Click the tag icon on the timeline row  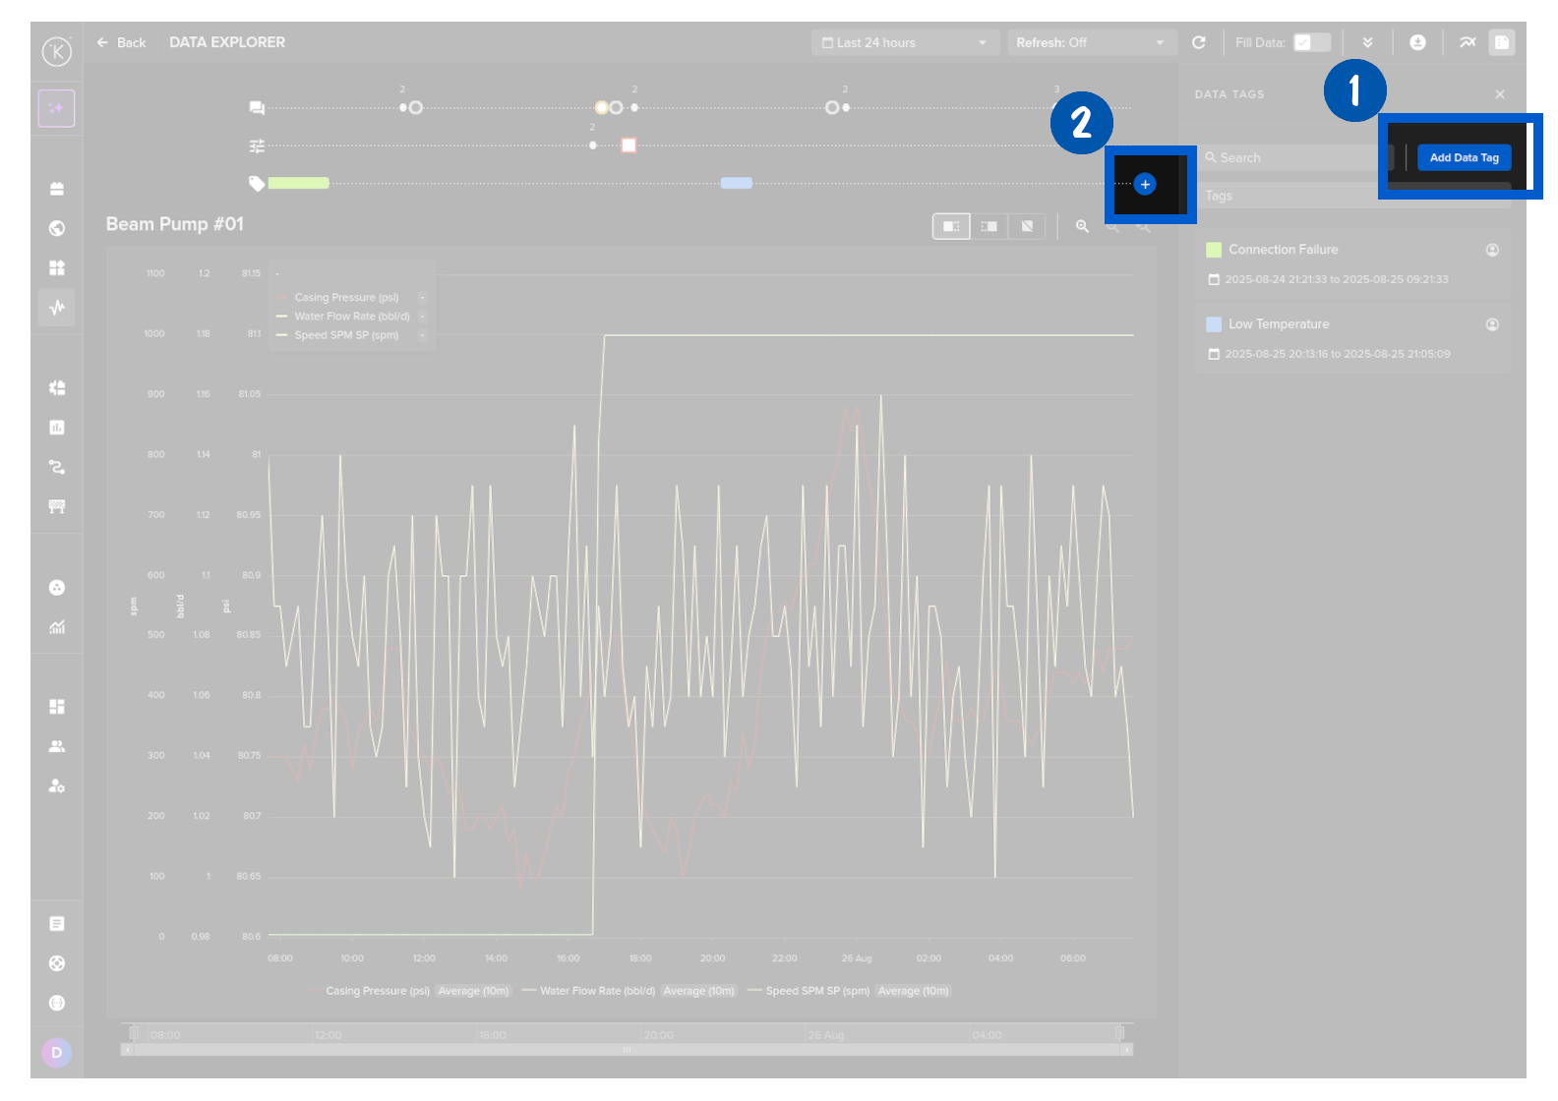click(257, 183)
